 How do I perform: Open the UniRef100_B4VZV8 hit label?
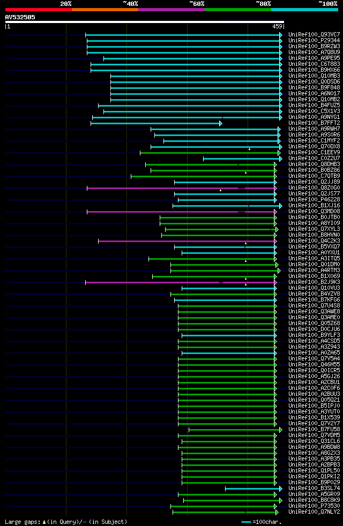[x=314, y=294]
